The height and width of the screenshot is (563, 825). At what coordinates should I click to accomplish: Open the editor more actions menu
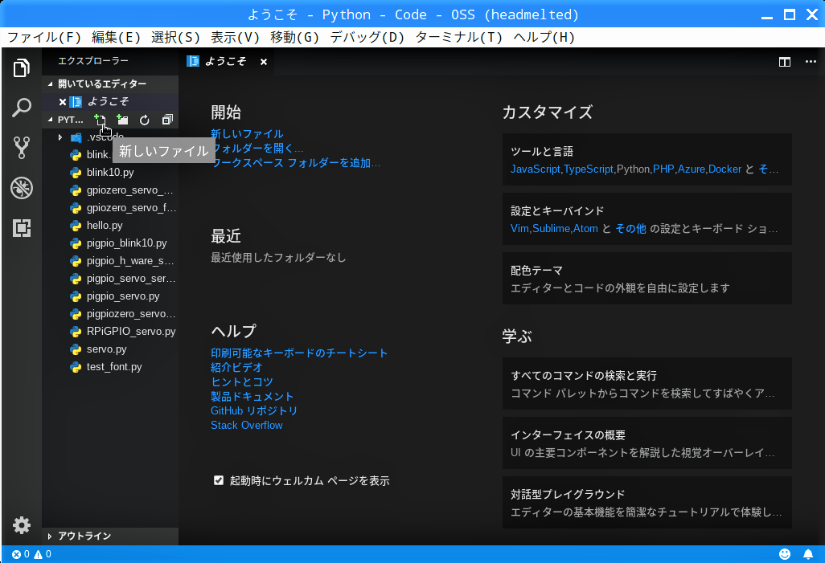[x=811, y=62]
